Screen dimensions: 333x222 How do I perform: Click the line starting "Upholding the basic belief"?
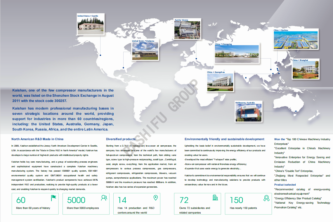[225, 146]
